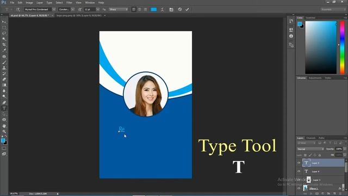Screen dimensions: 348x196
Task: Center align the text
Action: (x=140, y=9)
